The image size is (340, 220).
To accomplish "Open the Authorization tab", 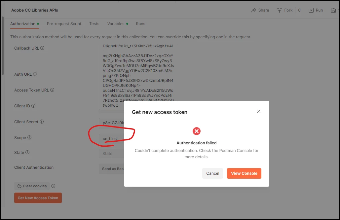I will (24, 24).
